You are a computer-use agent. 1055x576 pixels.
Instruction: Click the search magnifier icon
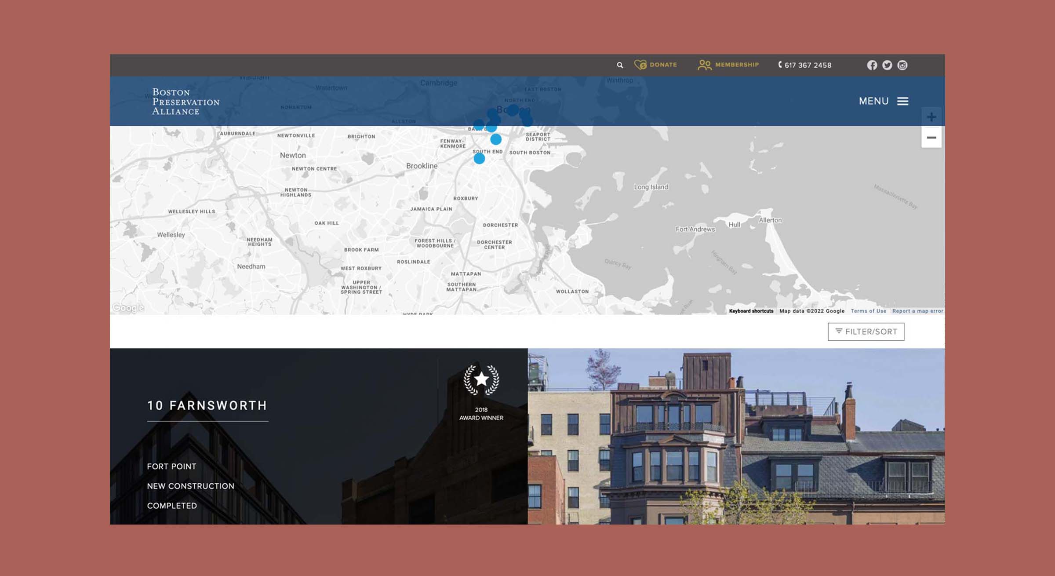pyautogui.click(x=620, y=65)
